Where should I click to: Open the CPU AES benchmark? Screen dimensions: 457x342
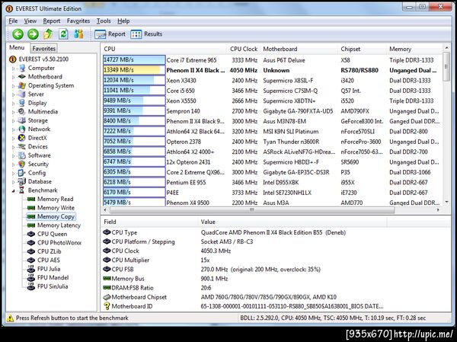pos(49,260)
